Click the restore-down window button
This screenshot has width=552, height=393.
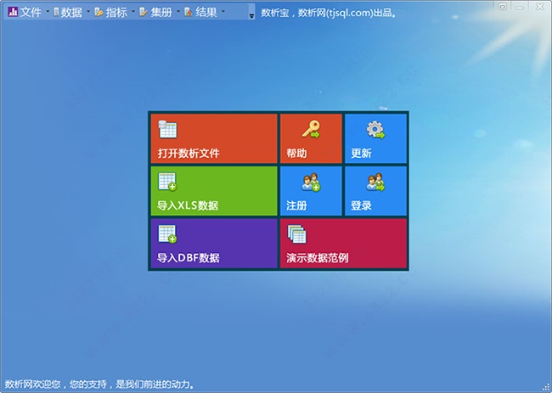(503, 6)
